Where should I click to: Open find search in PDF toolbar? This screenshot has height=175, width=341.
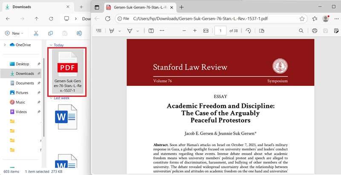point(301,31)
